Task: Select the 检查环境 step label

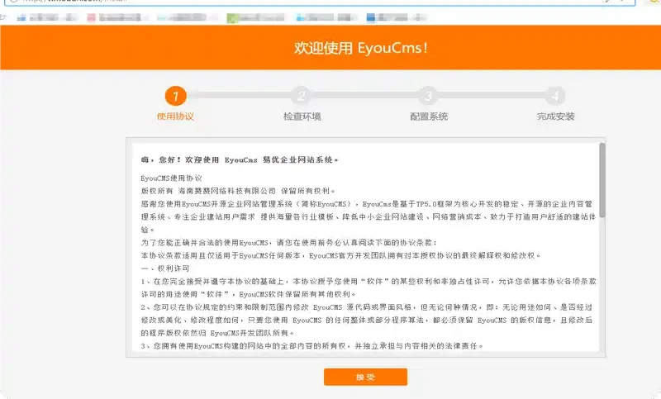Action: coord(302,116)
